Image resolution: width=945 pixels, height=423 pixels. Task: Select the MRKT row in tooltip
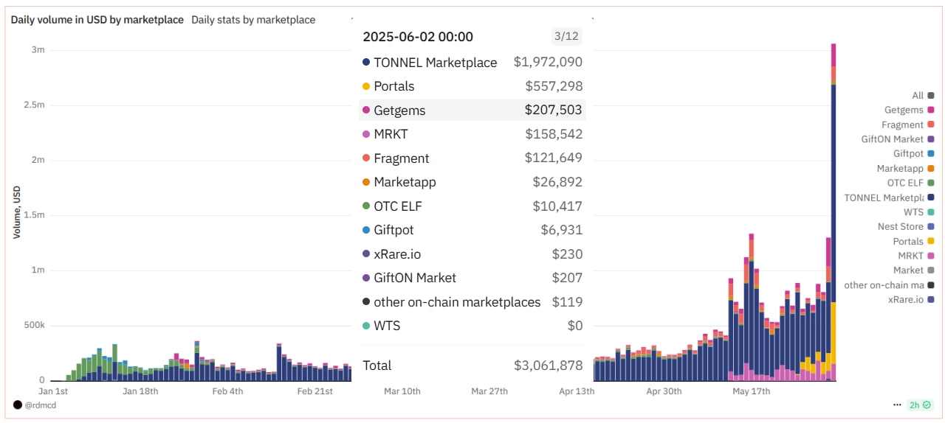click(472, 134)
